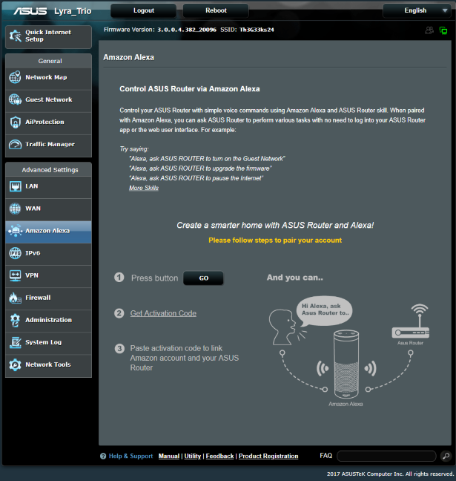Go to the Guest Network menu label
456x481 pixels.
49,99
